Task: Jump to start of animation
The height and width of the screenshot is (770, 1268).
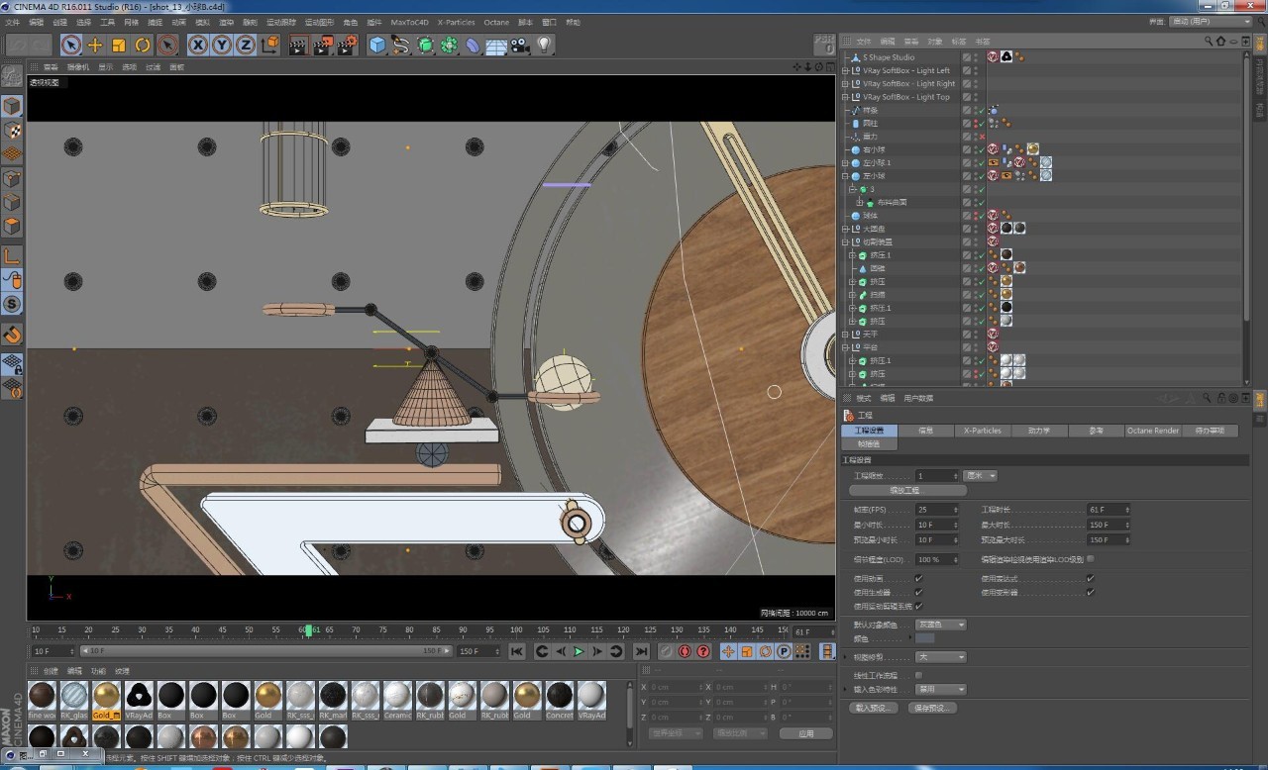Action: coord(516,651)
